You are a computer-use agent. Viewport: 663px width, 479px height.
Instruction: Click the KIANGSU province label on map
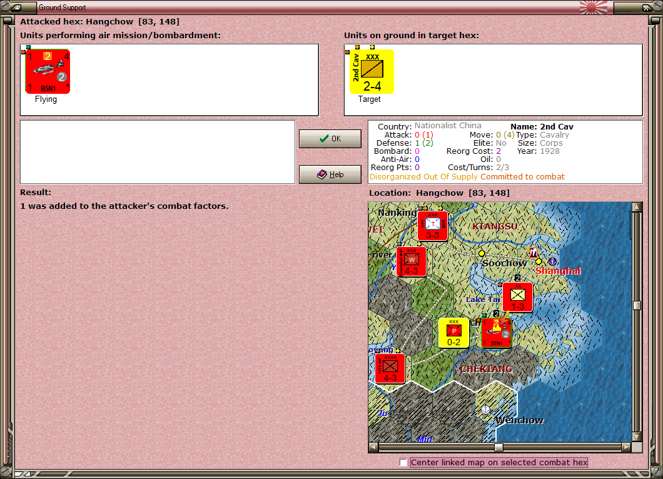click(495, 226)
